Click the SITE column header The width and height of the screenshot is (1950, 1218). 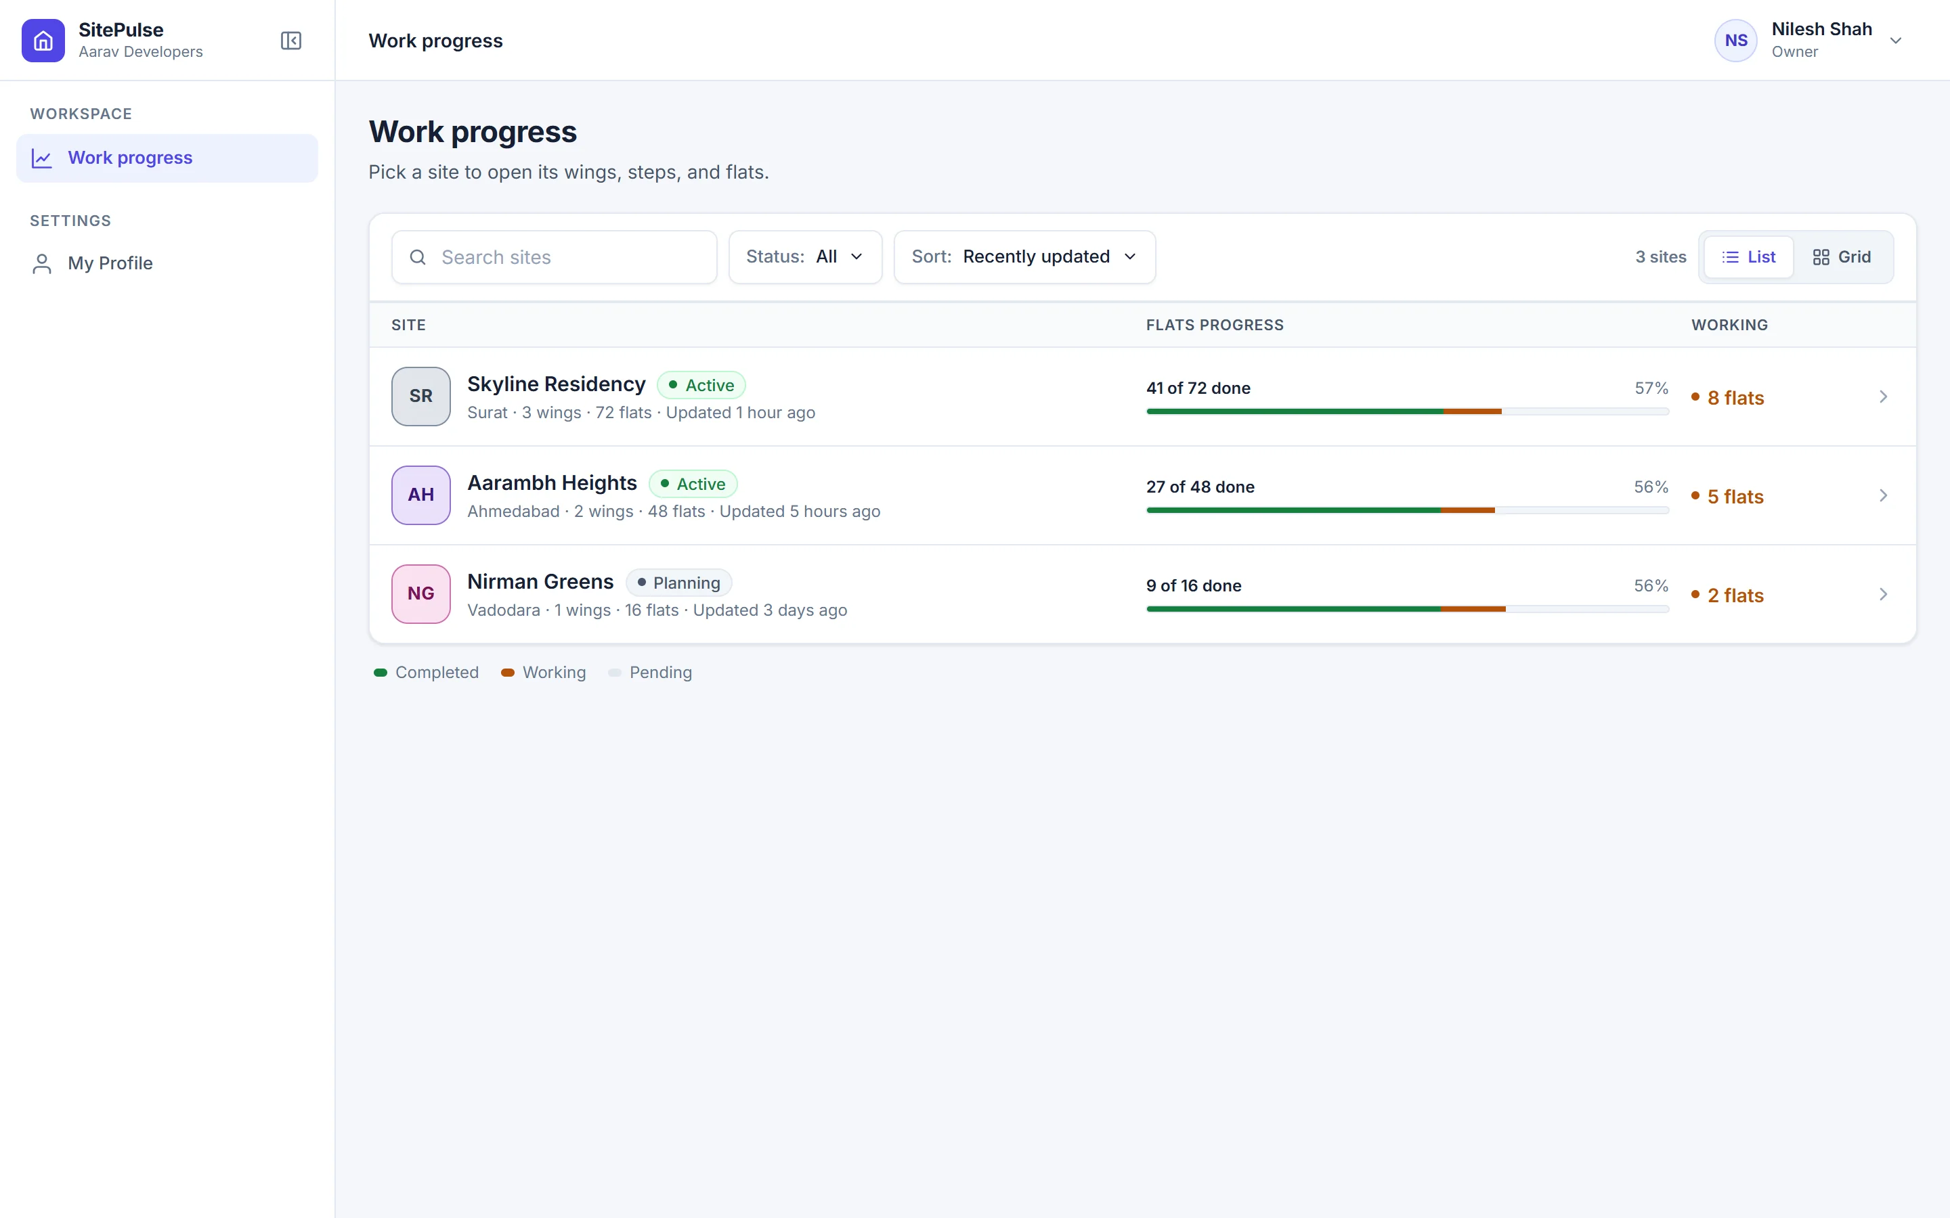408,325
